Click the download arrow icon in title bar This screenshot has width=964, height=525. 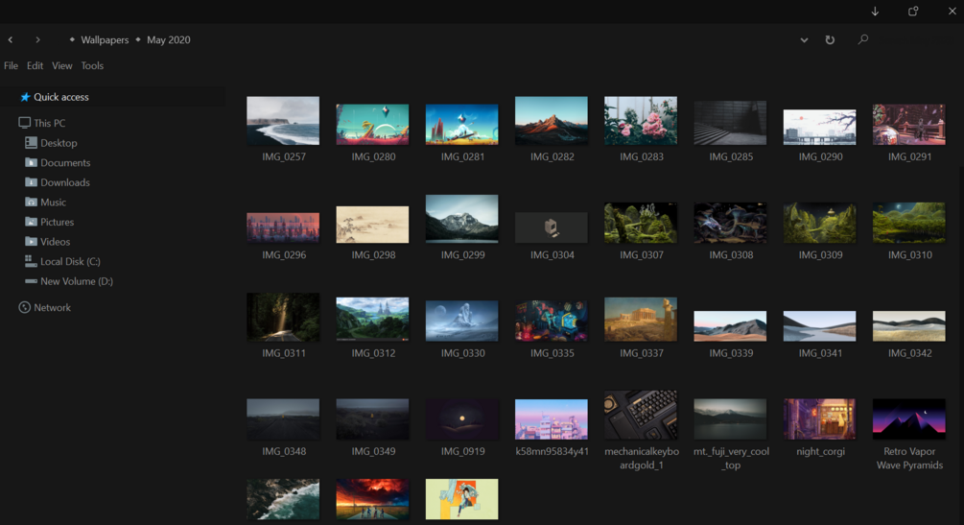coord(875,12)
